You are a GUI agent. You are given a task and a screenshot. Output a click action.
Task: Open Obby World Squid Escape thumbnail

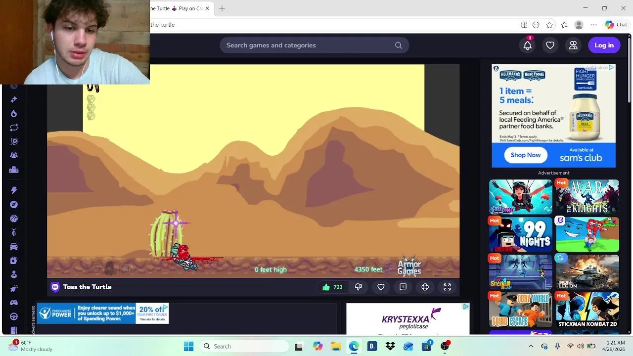521,310
